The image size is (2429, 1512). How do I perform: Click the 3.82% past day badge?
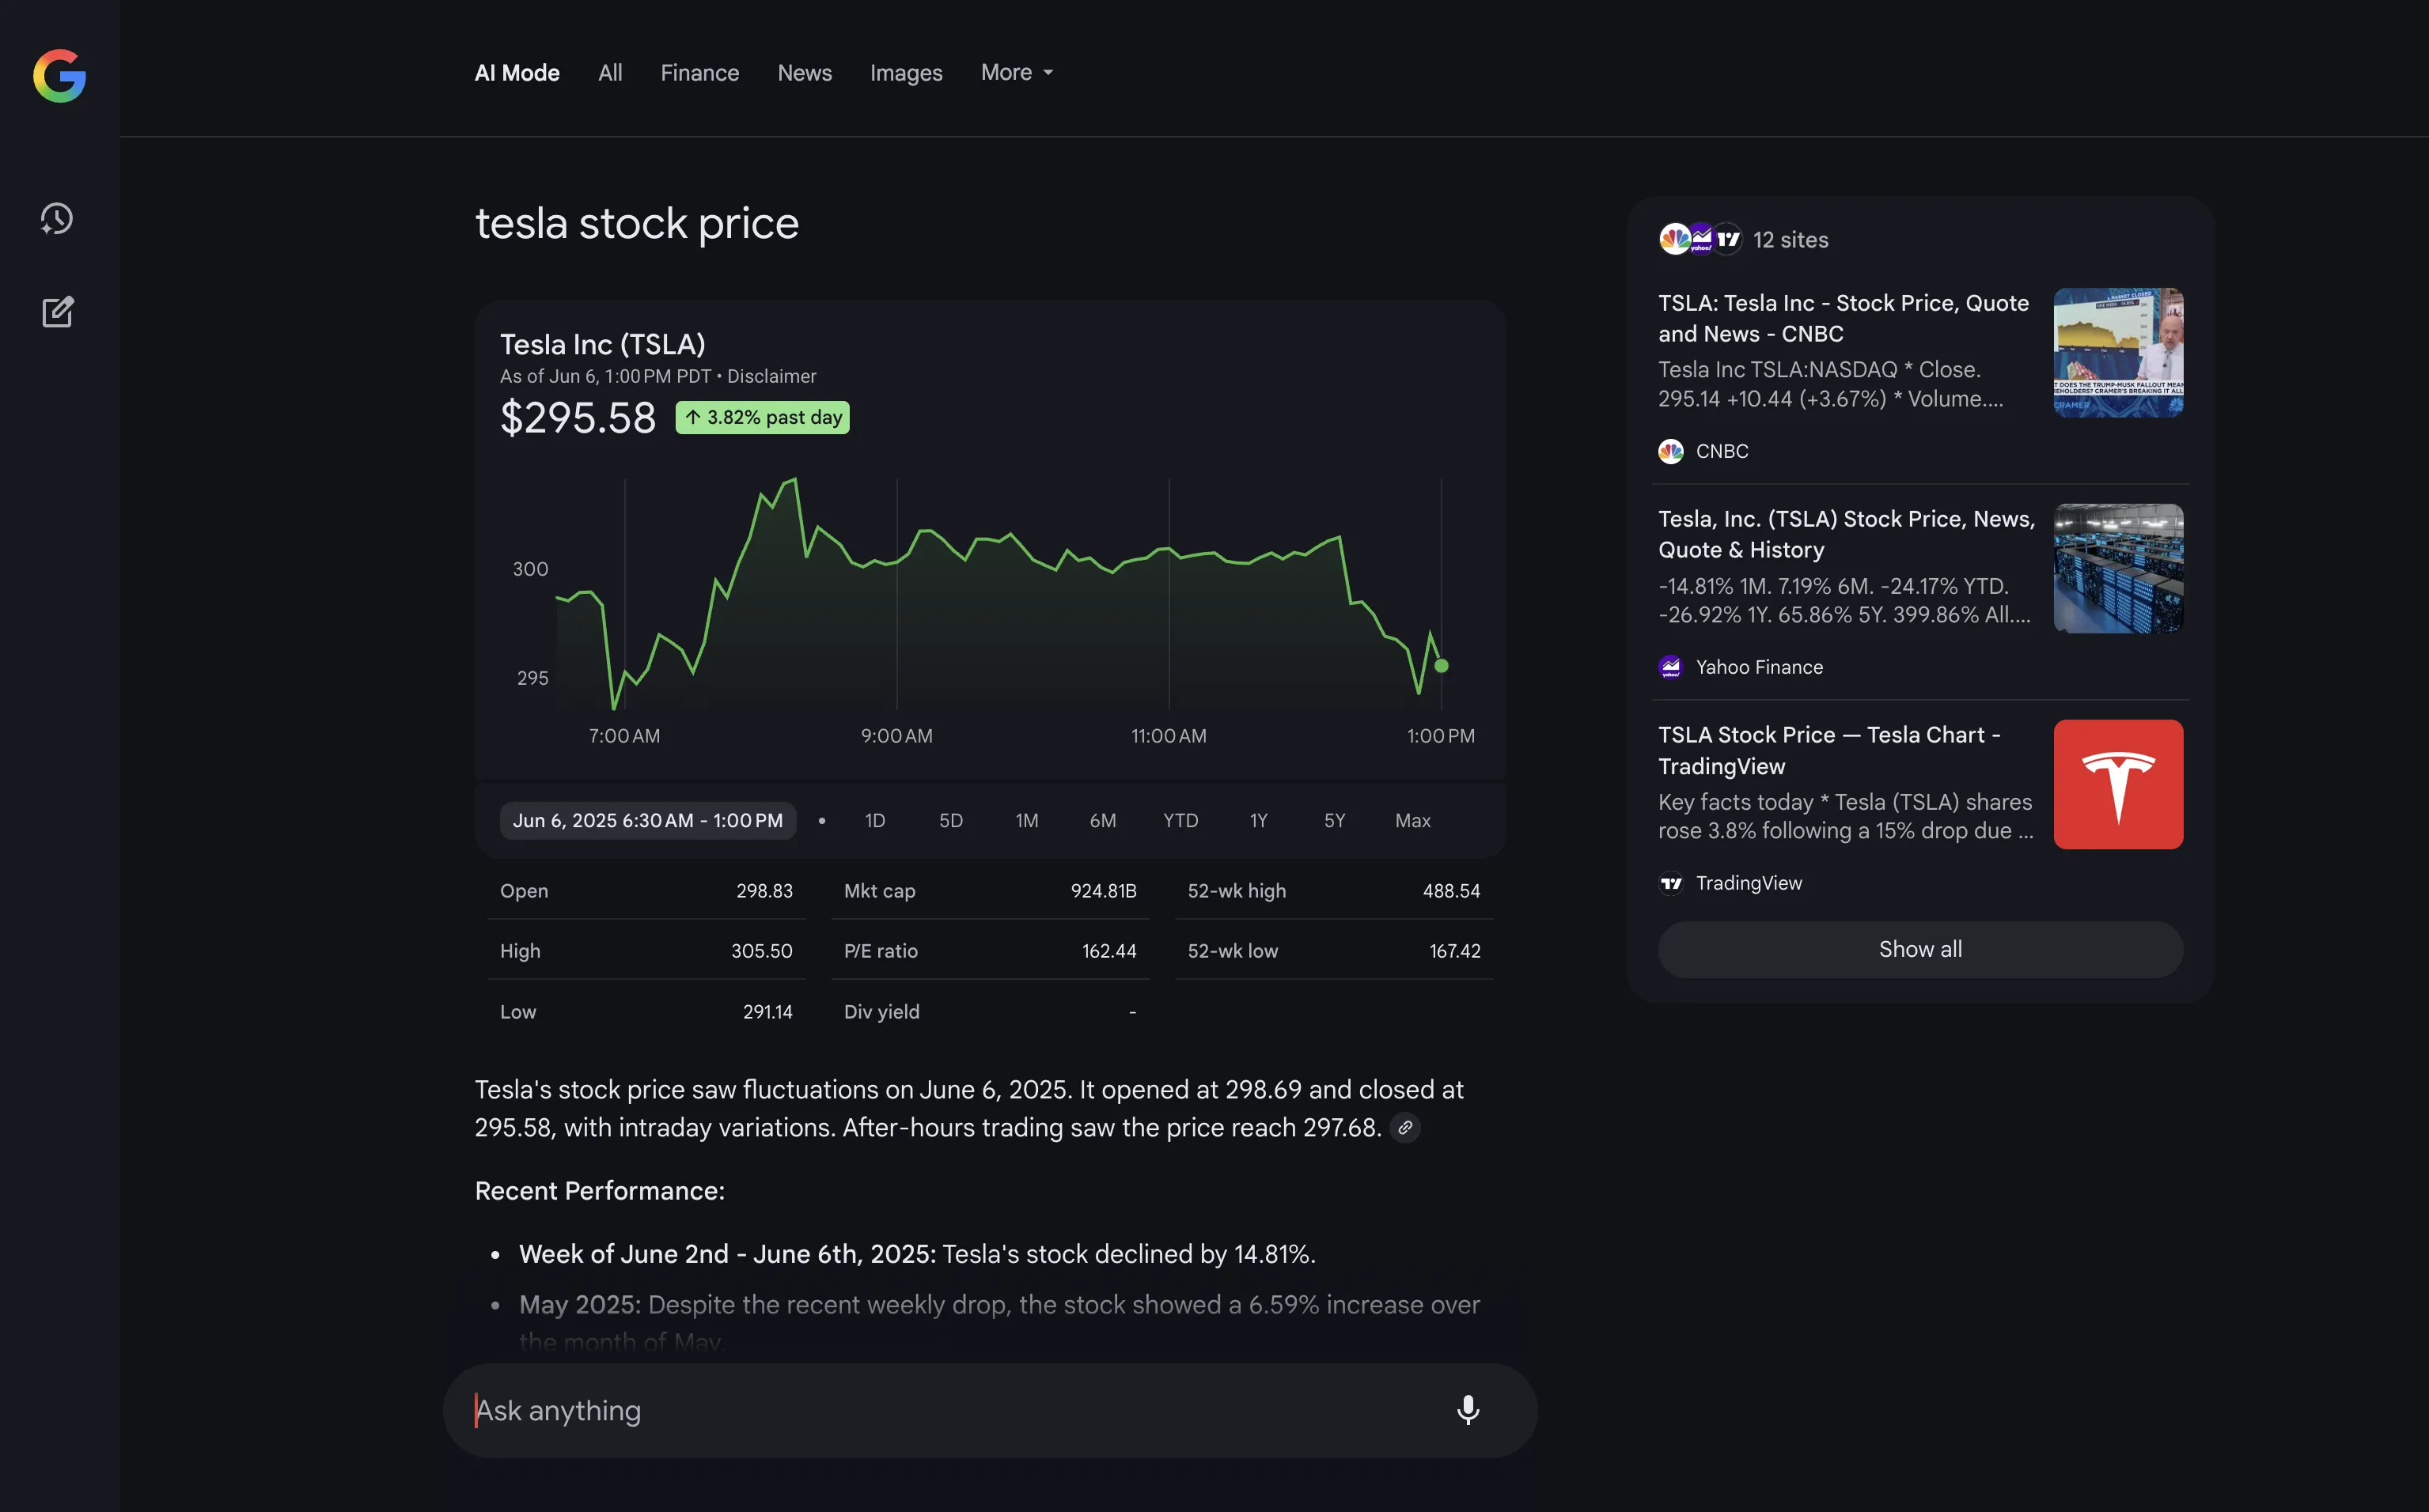[x=762, y=418]
